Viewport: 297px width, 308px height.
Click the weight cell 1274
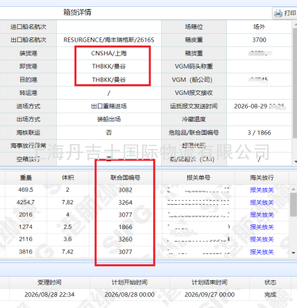[26, 227]
